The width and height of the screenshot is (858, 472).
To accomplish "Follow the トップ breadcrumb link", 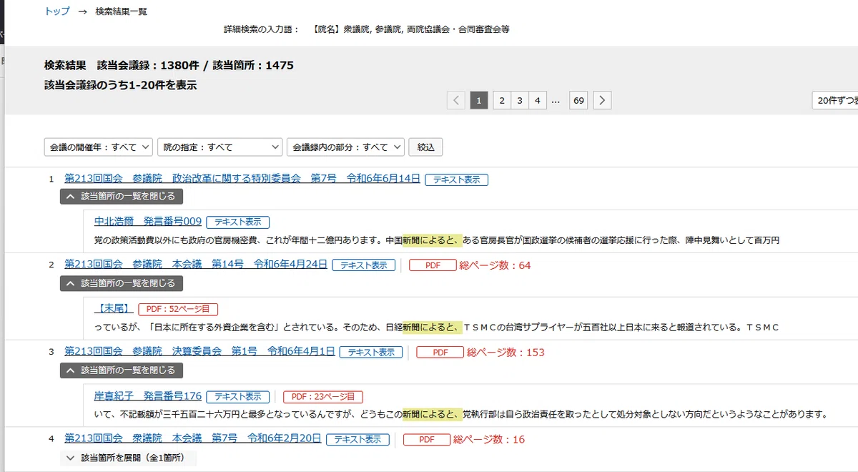I will coord(57,11).
